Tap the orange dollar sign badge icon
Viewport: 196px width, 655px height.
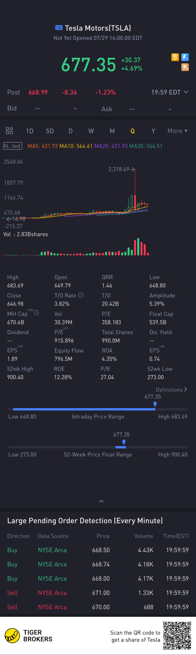175,57
